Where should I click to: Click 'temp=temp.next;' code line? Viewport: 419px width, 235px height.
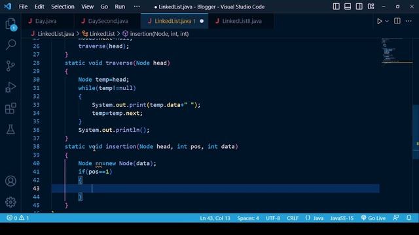point(117,113)
